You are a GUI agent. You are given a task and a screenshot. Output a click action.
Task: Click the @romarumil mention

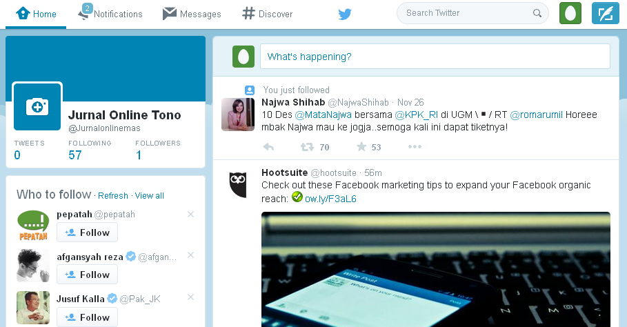pyautogui.click(x=536, y=115)
